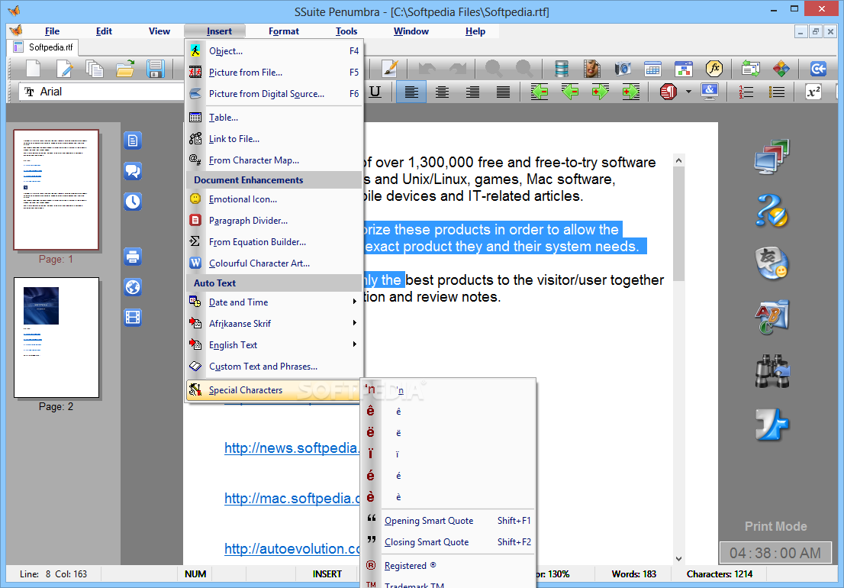Switch to Softpedia.rtf document tab
Screen dimensions: 844x588
coord(43,47)
